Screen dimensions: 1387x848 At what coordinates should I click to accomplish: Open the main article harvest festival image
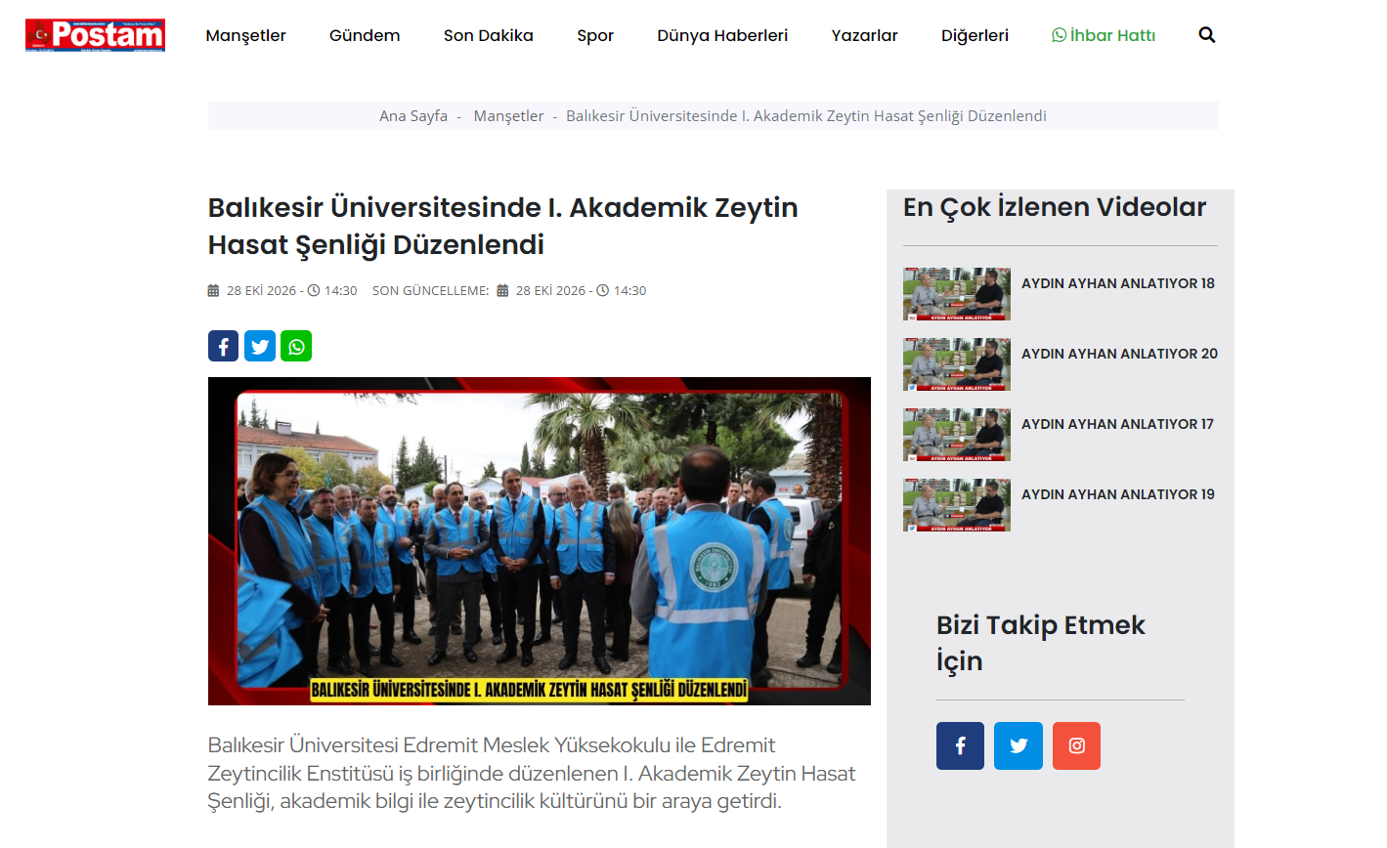[x=540, y=541]
